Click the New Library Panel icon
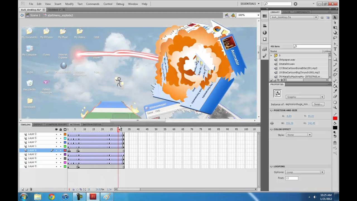This screenshot has height=201, width=357. (x=328, y=17)
